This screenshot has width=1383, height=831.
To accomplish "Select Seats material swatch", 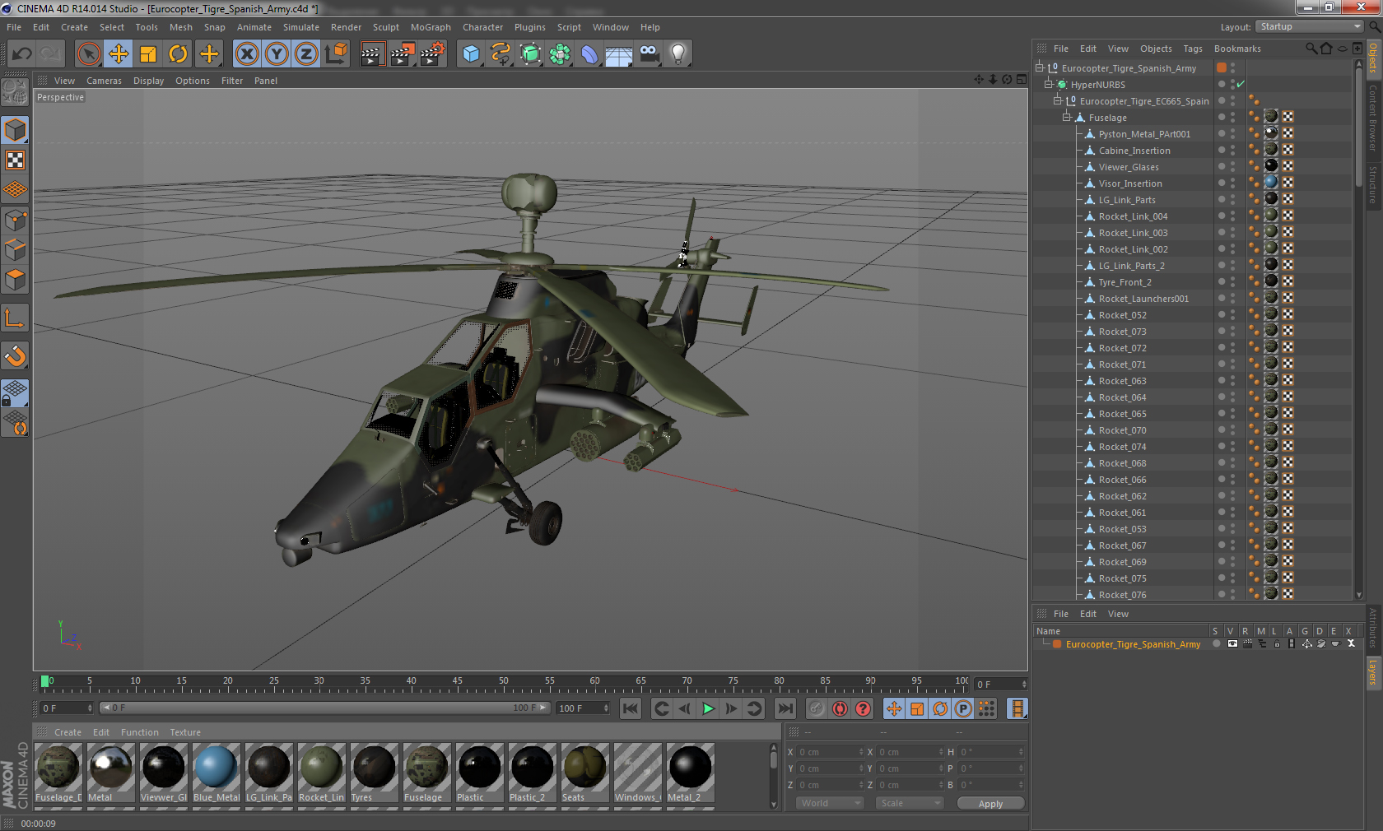I will pos(584,773).
